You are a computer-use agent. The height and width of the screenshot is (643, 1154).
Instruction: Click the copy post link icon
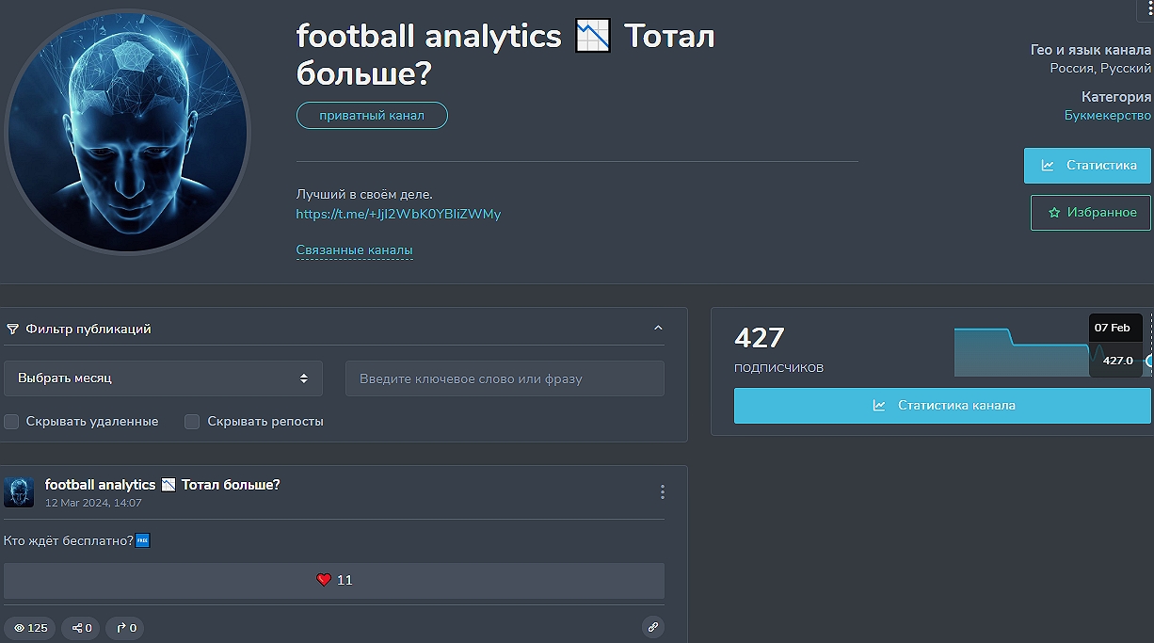[652, 627]
